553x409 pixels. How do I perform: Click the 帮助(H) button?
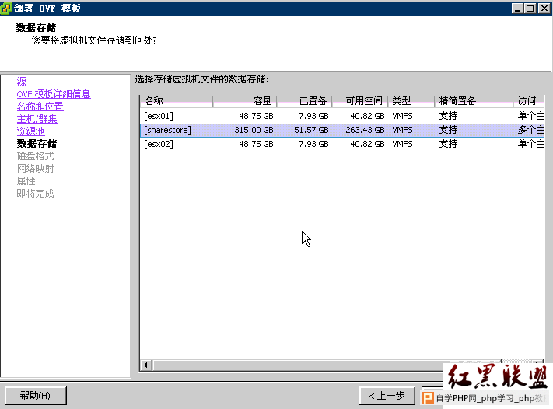(x=35, y=396)
